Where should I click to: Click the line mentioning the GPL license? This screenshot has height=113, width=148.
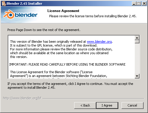click(x=54, y=45)
